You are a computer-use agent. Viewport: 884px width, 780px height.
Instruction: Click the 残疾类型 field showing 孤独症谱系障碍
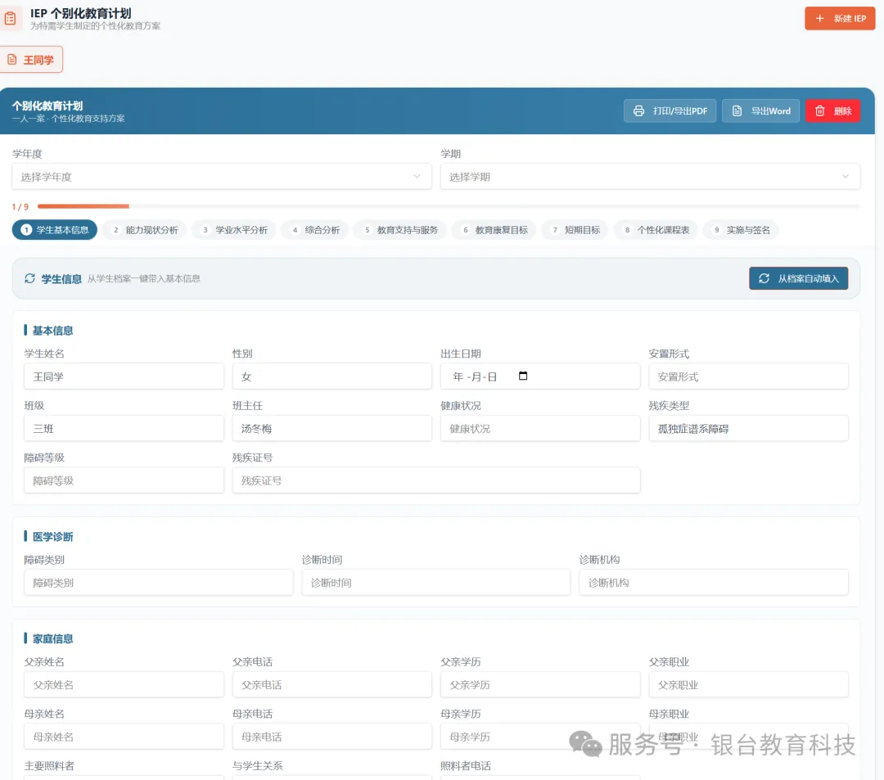(x=749, y=428)
